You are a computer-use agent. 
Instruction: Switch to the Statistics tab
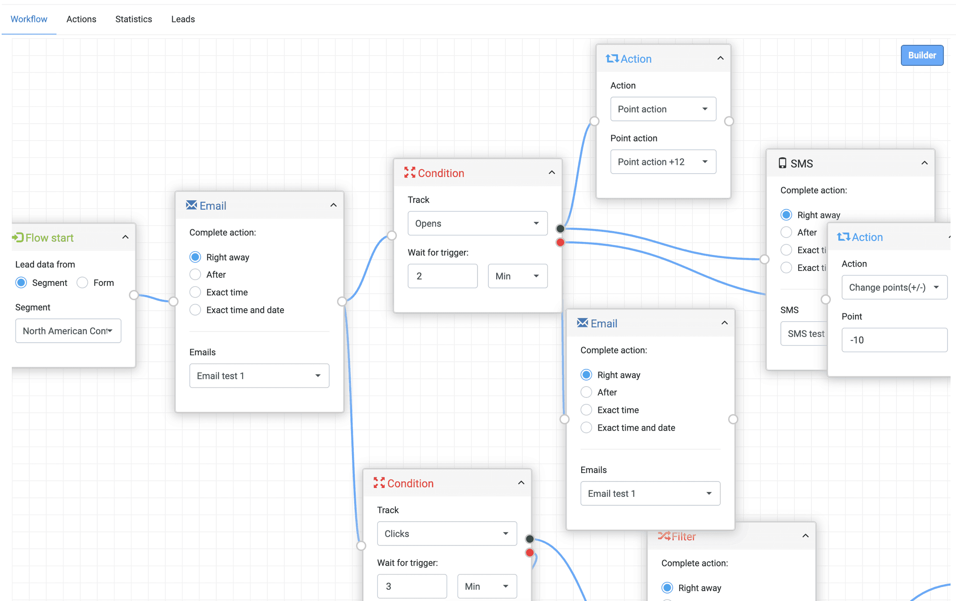click(x=134, y=19)
